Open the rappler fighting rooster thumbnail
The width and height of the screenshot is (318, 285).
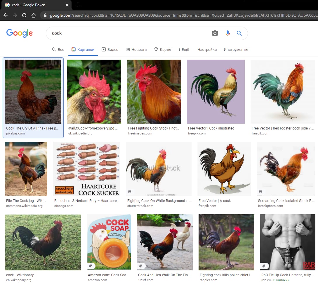[x=226, y=242]
